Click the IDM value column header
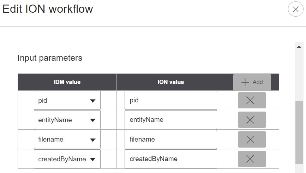 click(x=67, y=82)
